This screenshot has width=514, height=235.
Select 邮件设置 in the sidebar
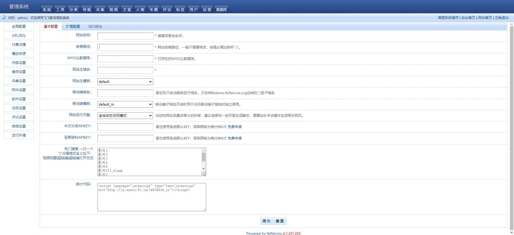tap(19, 99)
